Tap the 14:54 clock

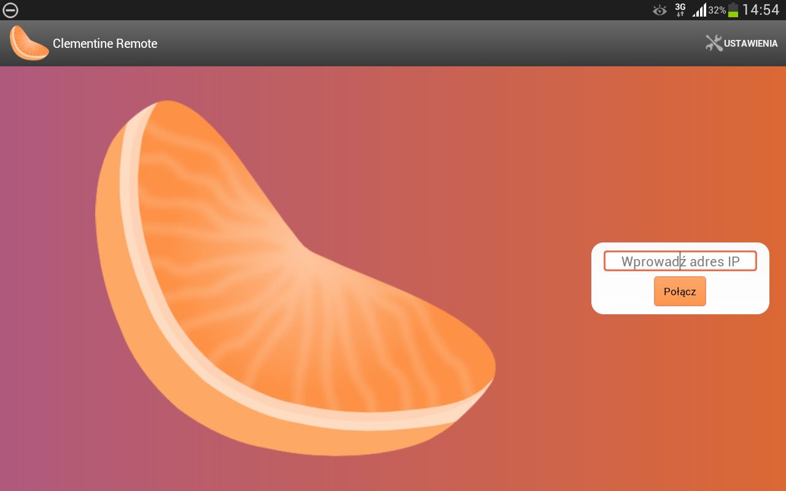761,10
